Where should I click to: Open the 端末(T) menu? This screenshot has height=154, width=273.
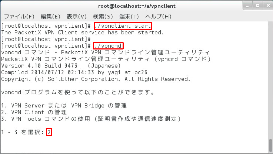click(129, 17)
